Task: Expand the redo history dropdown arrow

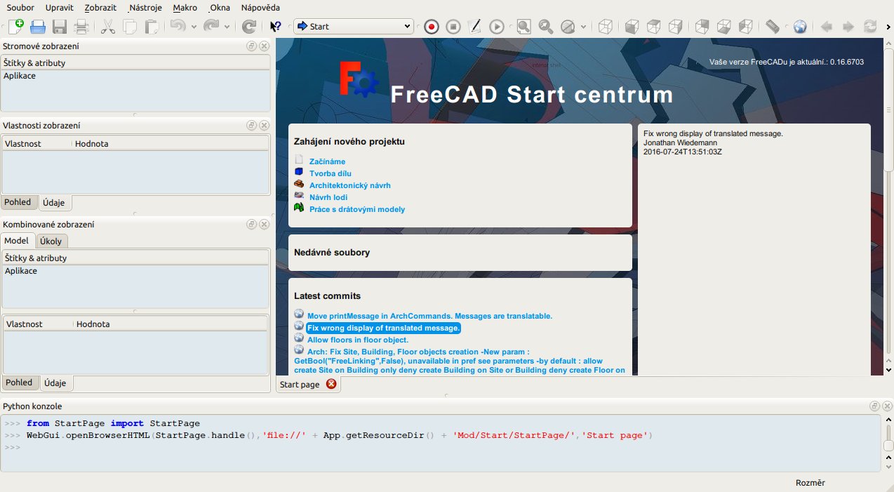Action: coord(227,27)
